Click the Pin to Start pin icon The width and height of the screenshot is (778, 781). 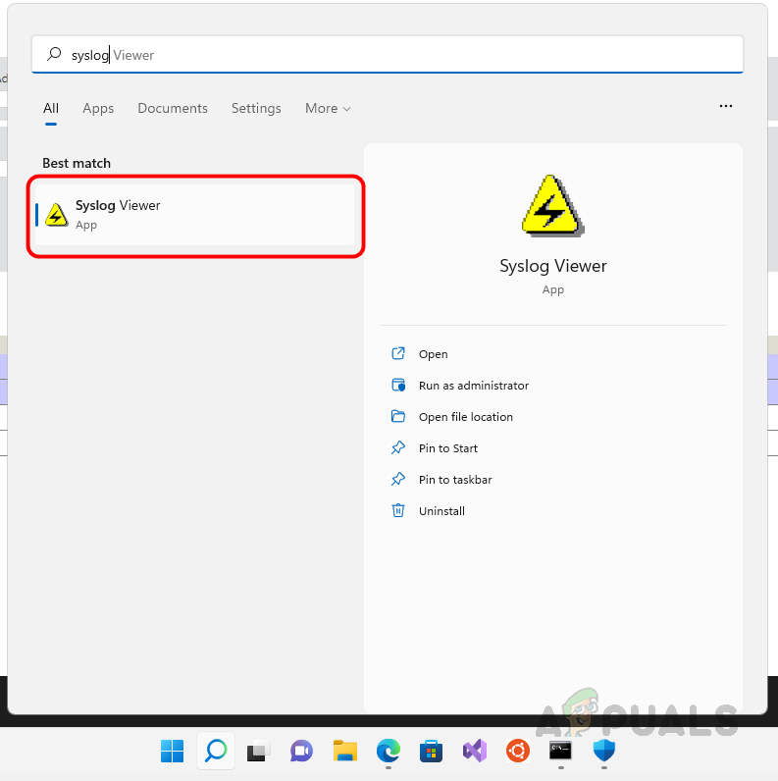point(398,447)
